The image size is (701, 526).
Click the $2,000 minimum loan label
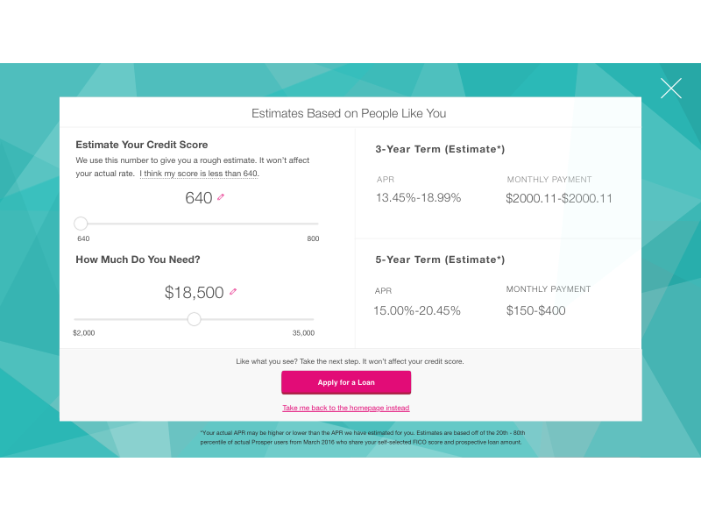[x=84, y=333]
